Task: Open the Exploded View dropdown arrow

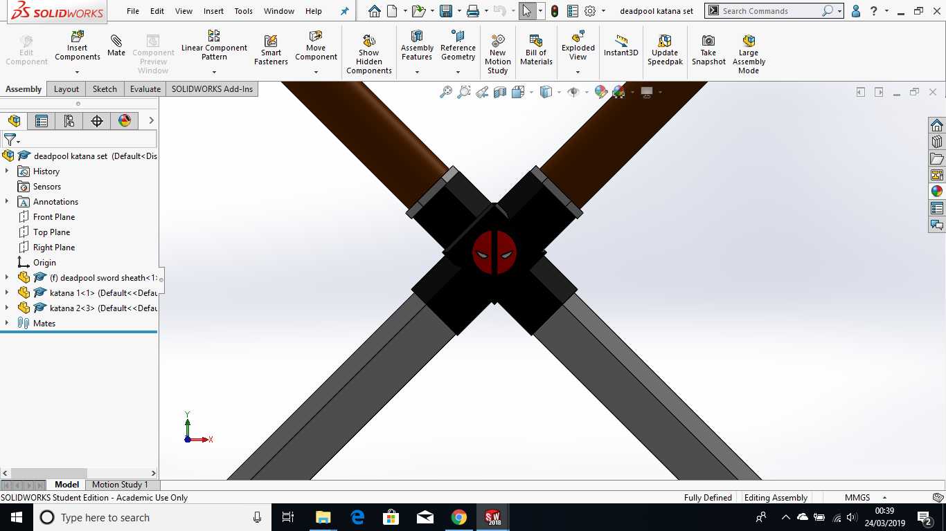Action: (578, 72)
